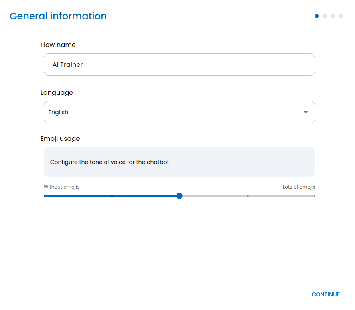Select the first active step indicator dot
Image resolution: width=355 pixels, height=310 pixels.
317,16
